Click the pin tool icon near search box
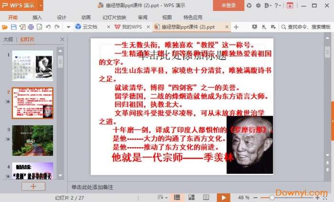The image size is (334, 202). click(264, 27)
